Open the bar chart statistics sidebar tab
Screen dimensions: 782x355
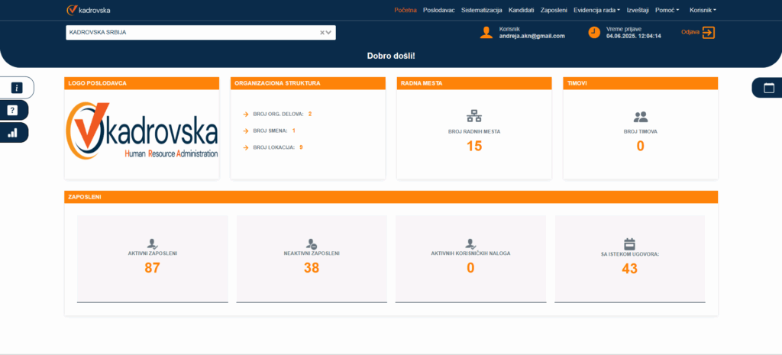tap(13, 132)
